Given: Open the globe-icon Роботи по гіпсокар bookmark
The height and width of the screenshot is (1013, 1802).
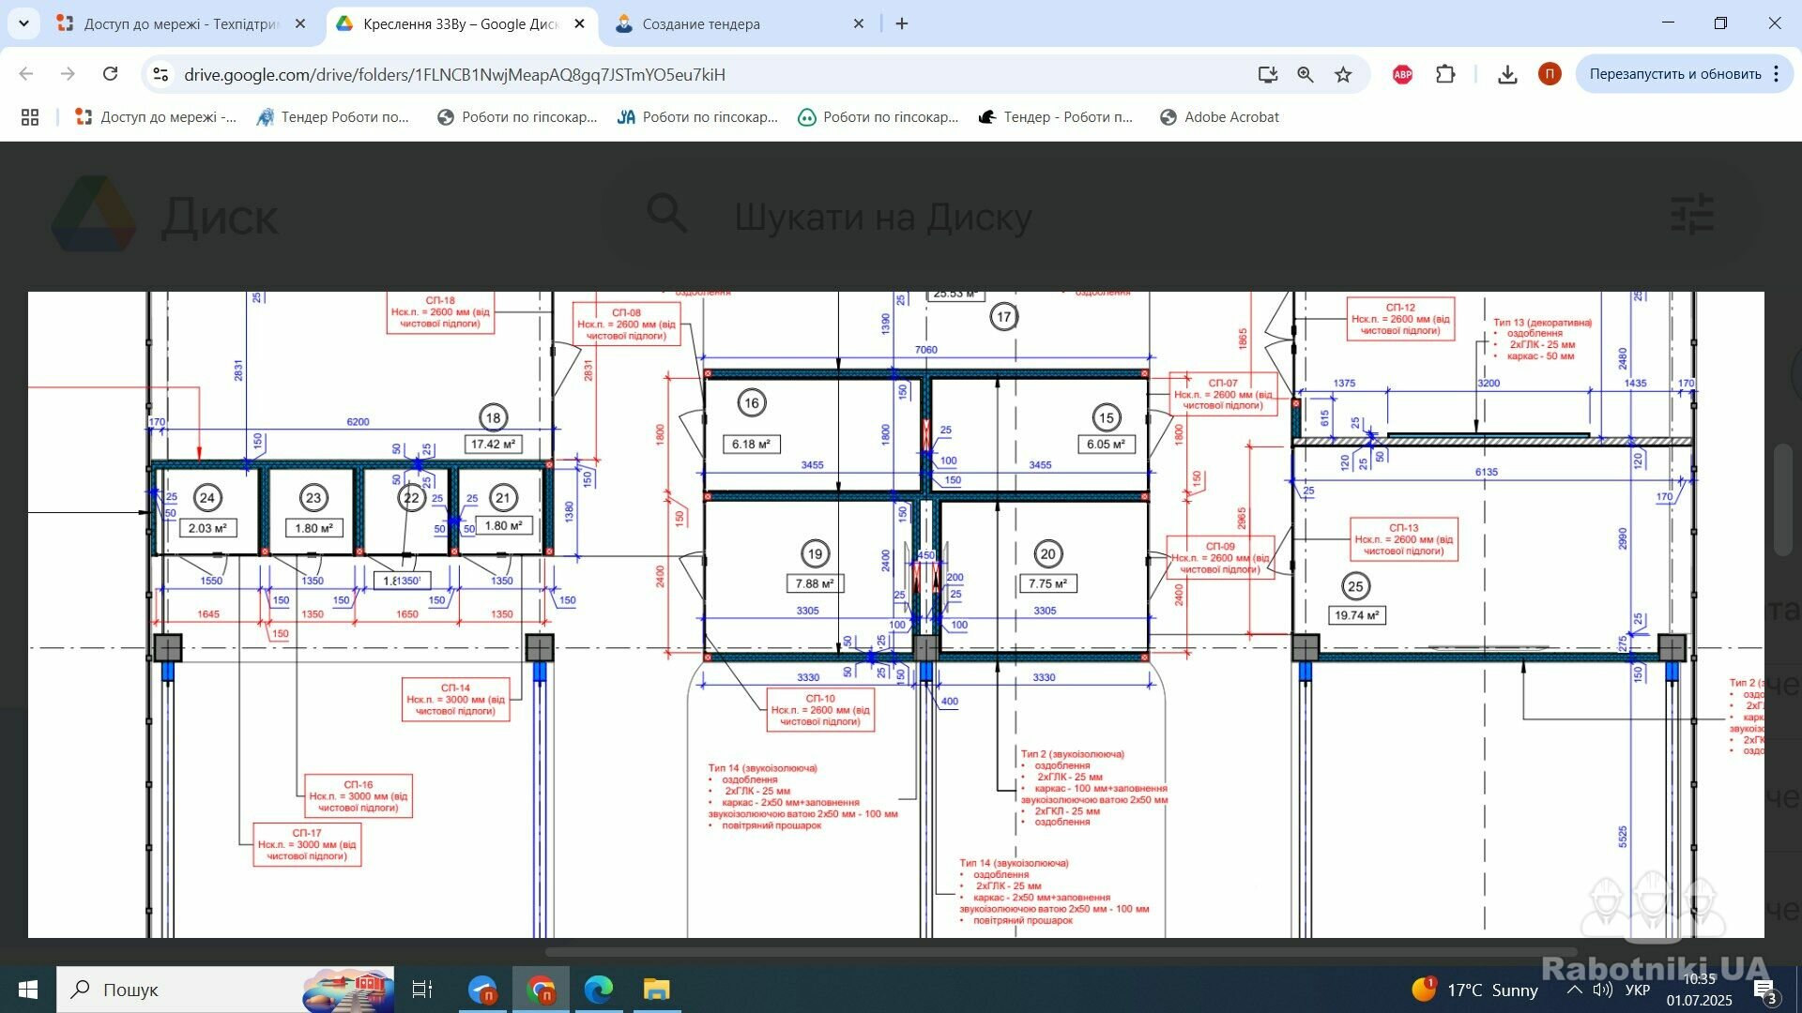Looking at the screenshot, I should [517, 117].
